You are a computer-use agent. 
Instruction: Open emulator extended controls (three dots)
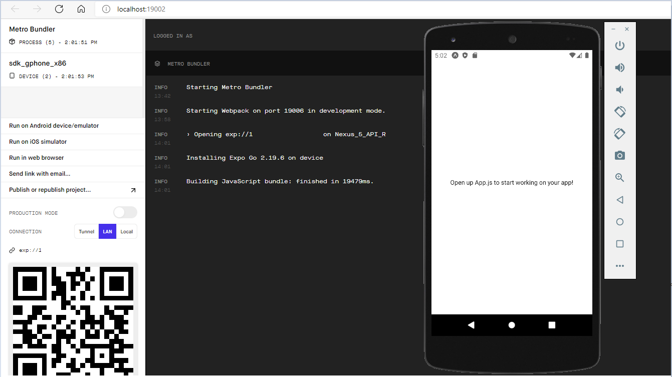pyautogui.click(x=620, y=266)
